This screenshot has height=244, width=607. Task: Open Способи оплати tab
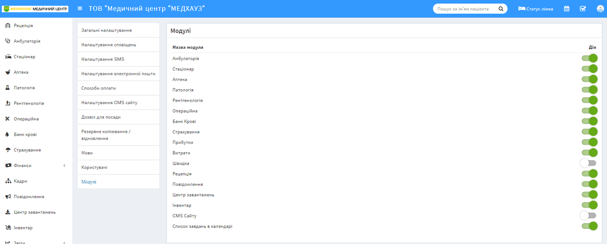point(118,88)
